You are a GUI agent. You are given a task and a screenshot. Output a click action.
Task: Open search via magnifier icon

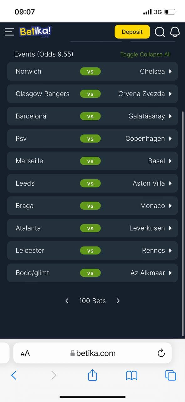tap(160, 32)
